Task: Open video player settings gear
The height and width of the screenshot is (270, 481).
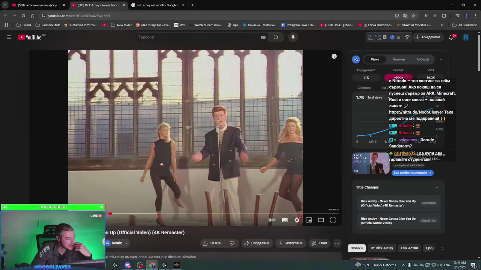Action: click(x=297, y=220)
